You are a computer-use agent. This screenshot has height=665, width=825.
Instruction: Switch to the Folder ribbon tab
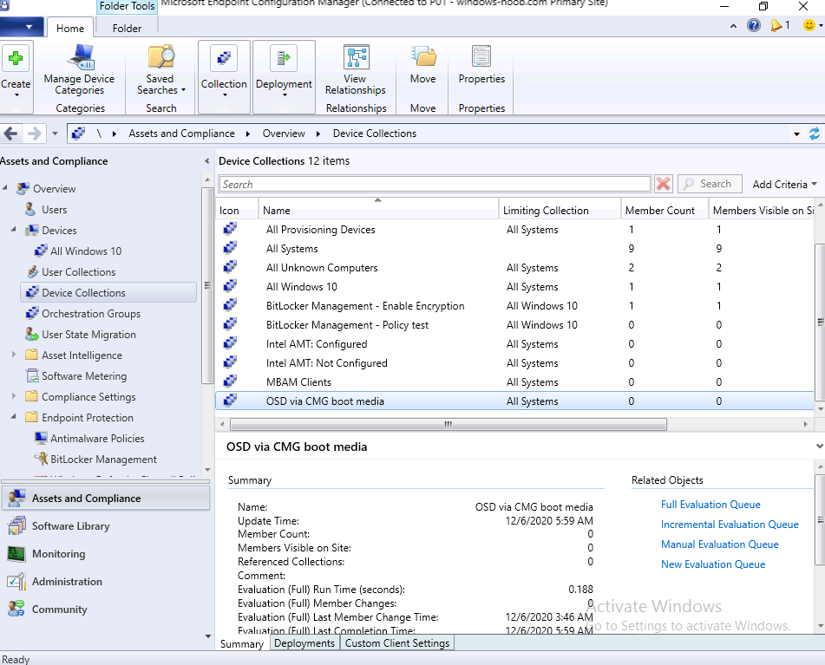pos(127,28)
